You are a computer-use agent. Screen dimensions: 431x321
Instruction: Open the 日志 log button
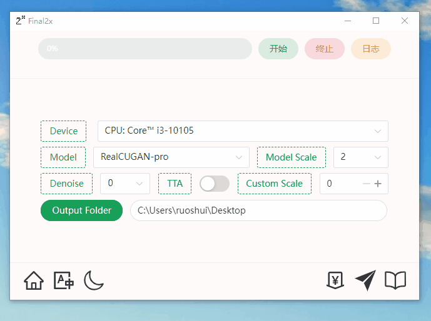(x=371, y=49)
